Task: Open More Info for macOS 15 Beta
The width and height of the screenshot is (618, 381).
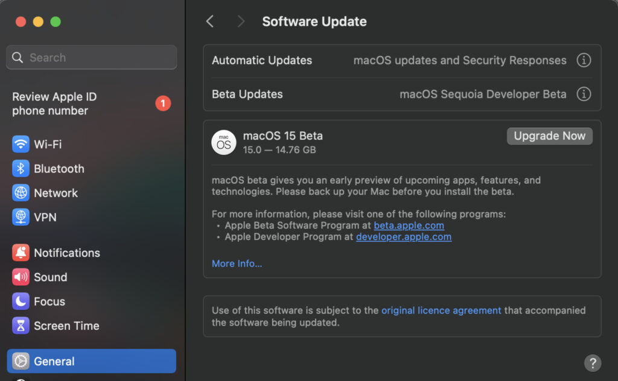Action: pos(237,263)
